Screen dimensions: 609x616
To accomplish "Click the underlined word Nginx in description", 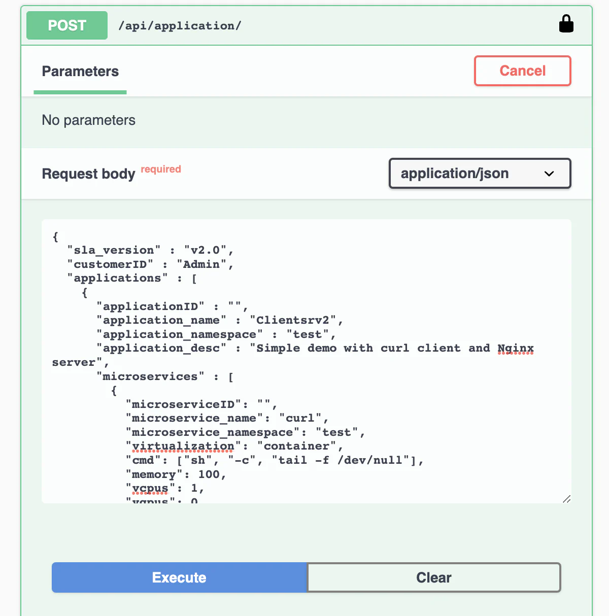I will pos(515,348).
